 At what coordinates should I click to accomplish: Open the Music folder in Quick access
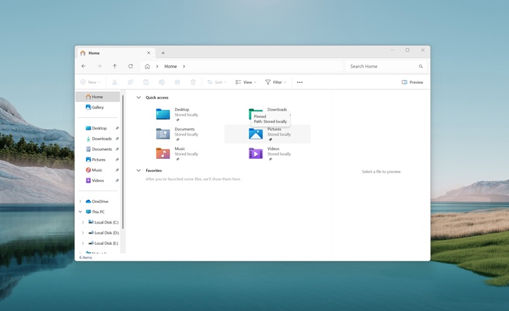(163, 154)
